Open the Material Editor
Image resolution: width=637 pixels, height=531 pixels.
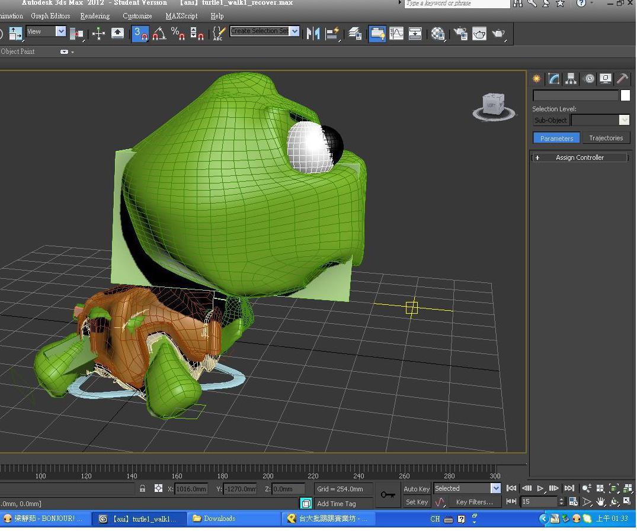pos(438,33)
